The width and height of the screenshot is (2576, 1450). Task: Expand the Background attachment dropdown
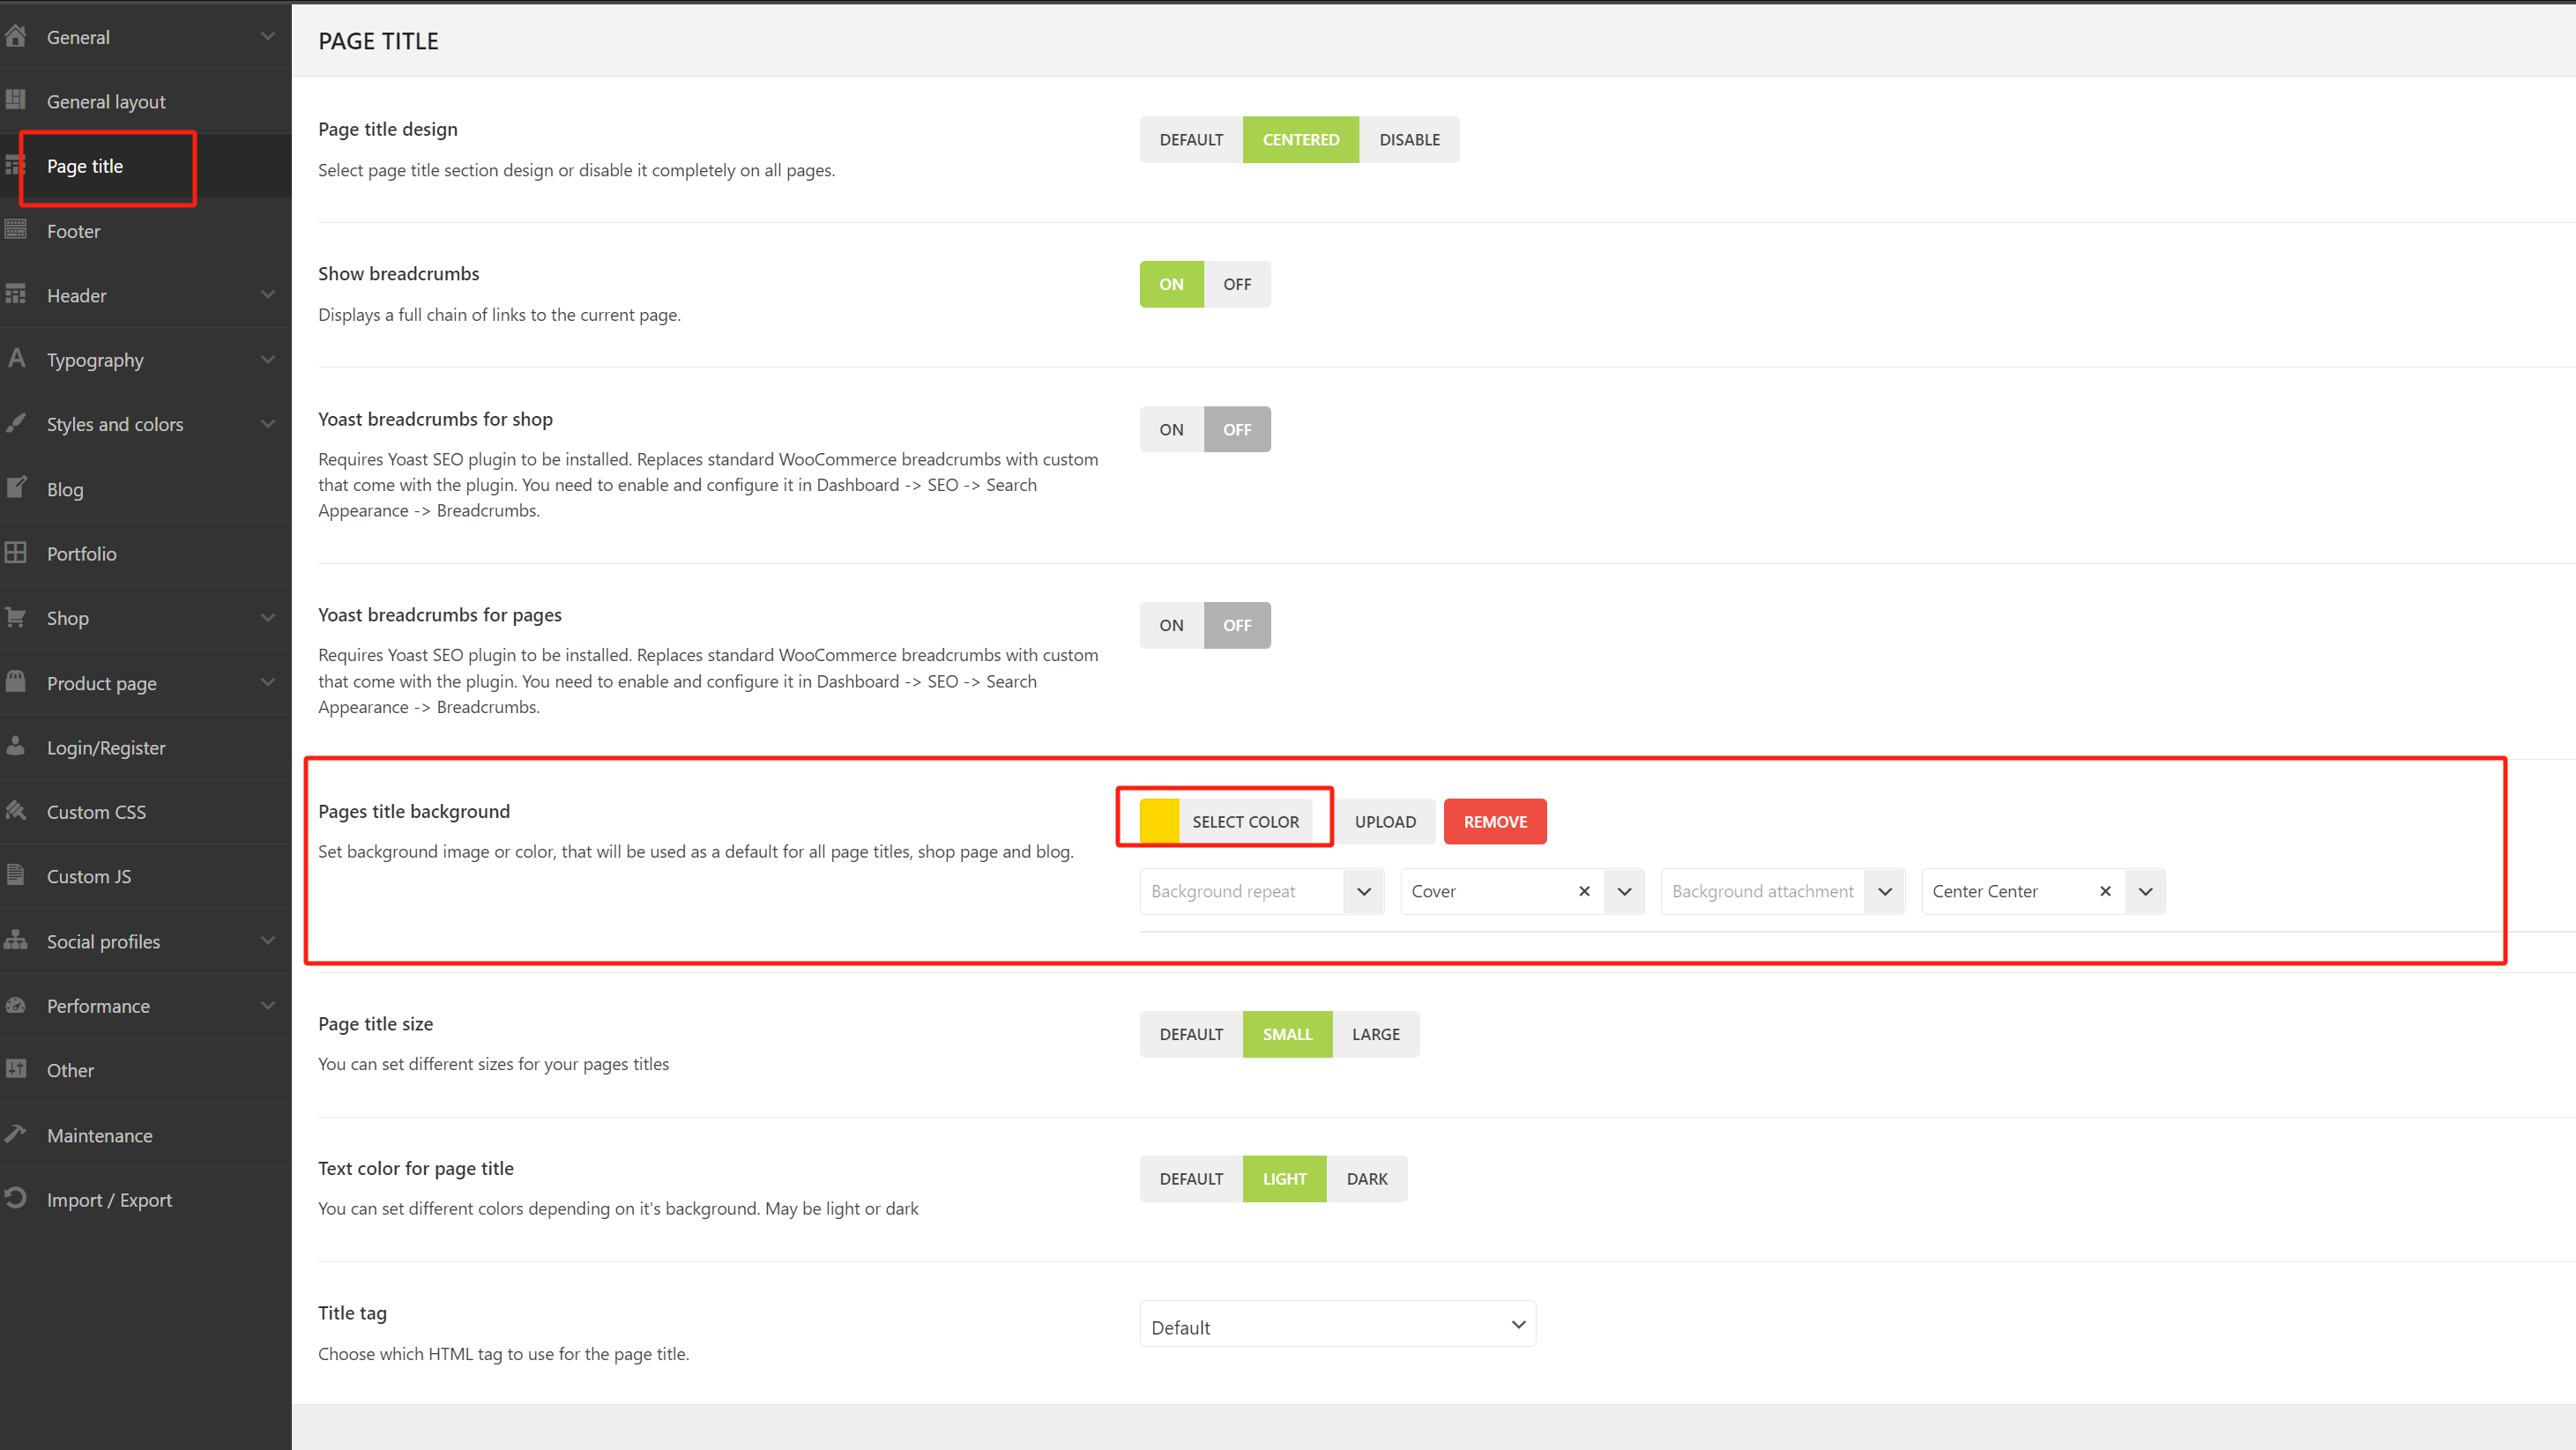(x=1885, y=890)
